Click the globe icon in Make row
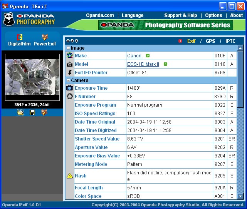This screenshot has height=209, width=247. tap(70, 55)
